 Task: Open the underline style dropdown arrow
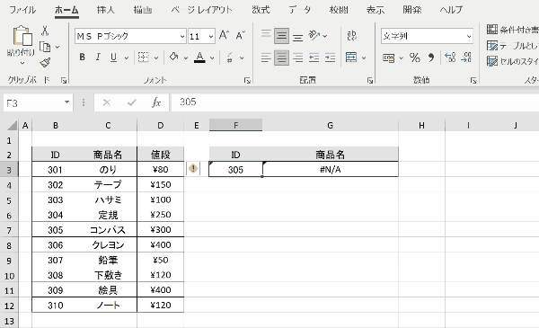pyautogui.click(x=126, y=58)
